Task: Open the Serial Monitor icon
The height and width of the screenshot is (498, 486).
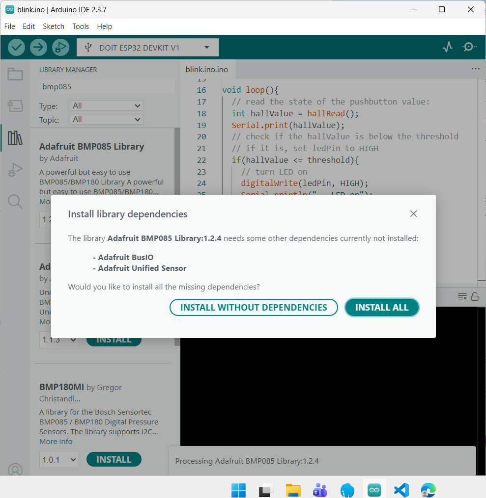Action: [x=469, y=47]
